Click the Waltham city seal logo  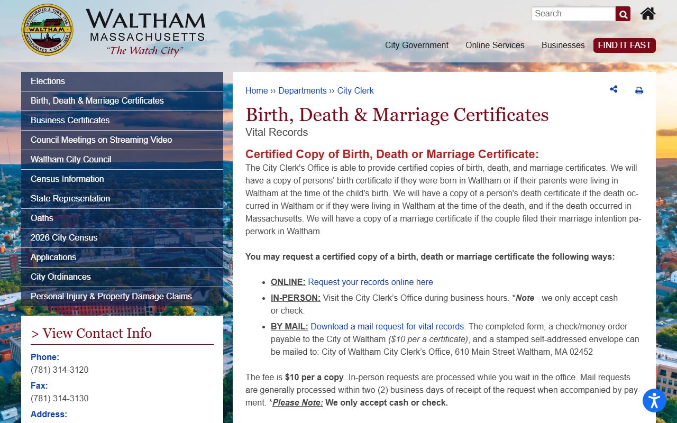point(48,30)
